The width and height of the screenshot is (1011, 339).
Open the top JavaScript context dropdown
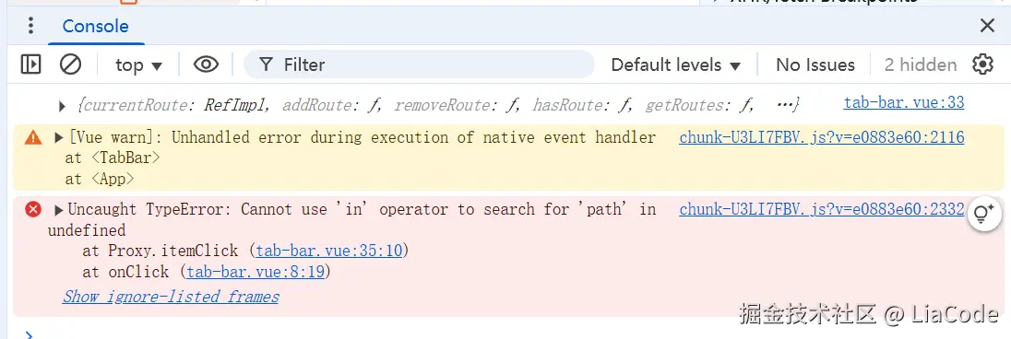[x=138, y=65]
